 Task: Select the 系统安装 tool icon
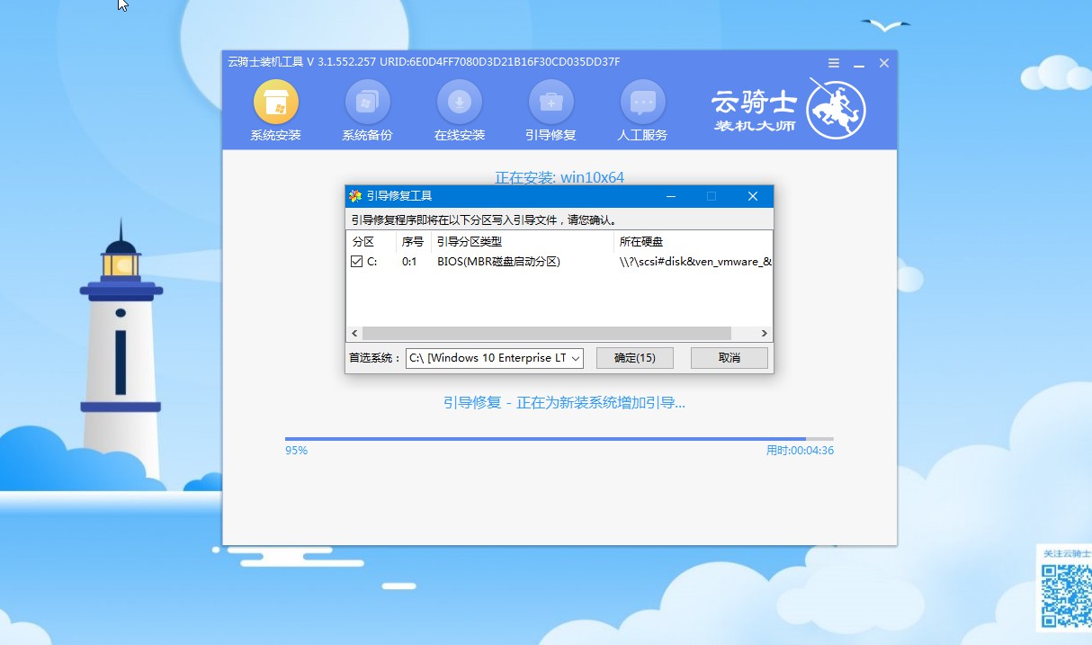click(274, 102)
